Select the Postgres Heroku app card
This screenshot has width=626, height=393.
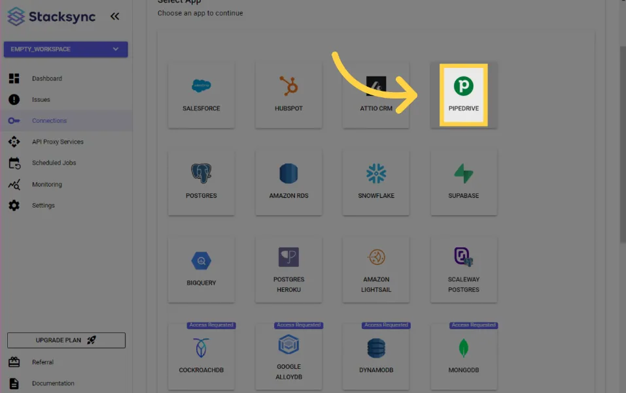pos(288,270)
